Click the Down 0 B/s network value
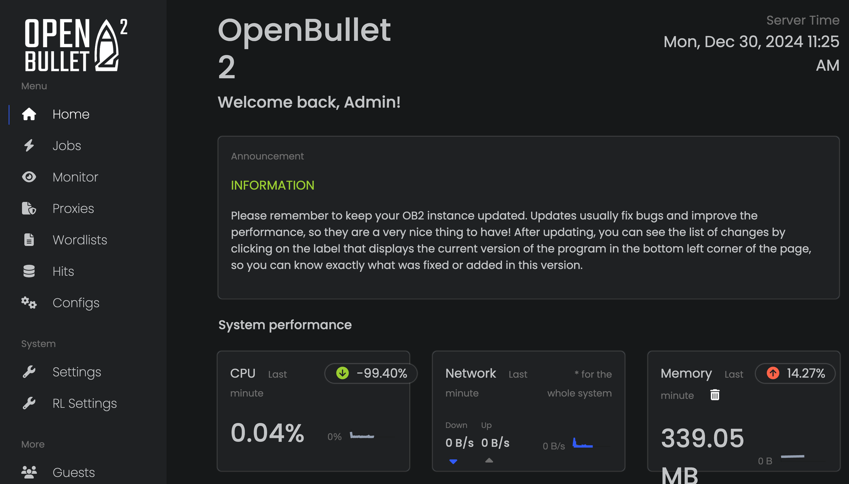849x484 pixels. [459, 443]
